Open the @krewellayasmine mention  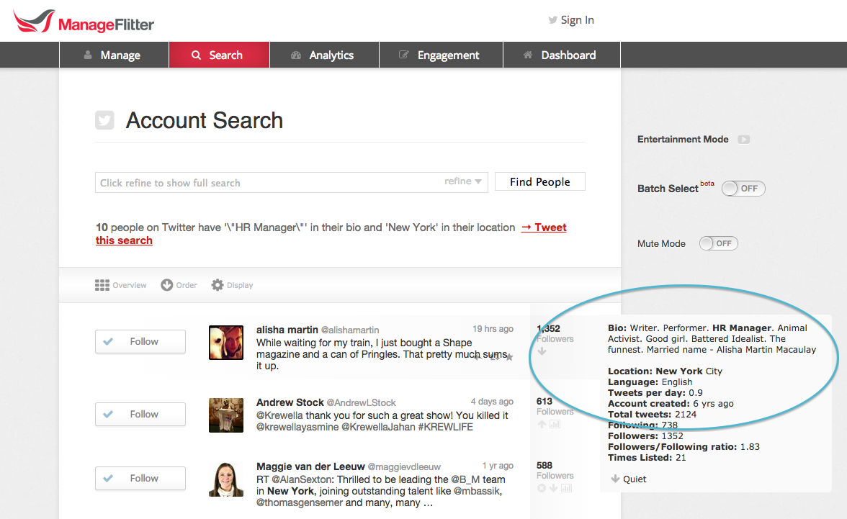tap(297, 427)
